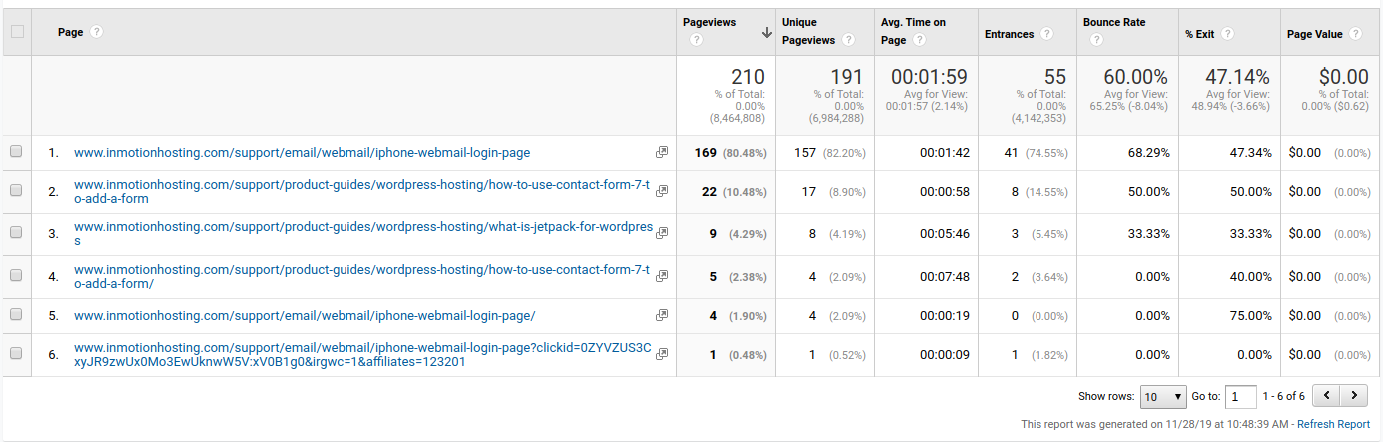
Task: Sort by the Pageviews column header
Action: [710, 22]
